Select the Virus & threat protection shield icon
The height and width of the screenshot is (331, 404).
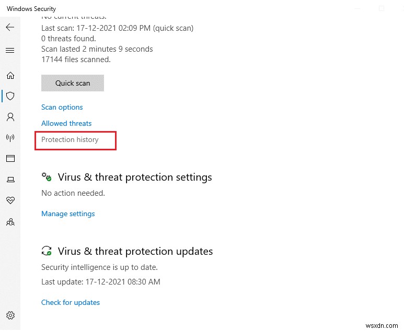(x=10, y=96)
